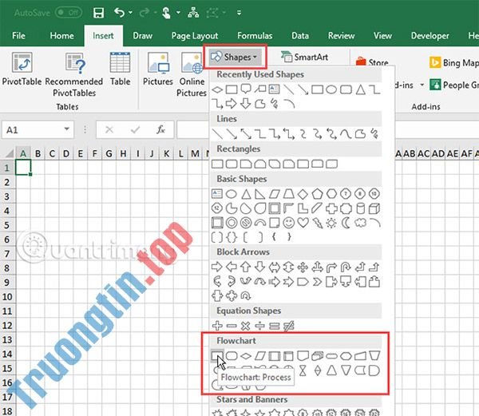Open the Store add-in
Screen dimensions: 479x416
coord(372,62)
